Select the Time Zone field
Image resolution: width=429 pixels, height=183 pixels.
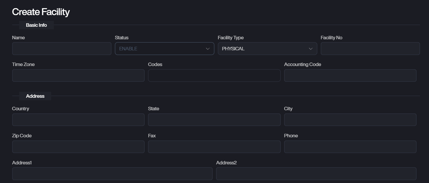(78, 75)
